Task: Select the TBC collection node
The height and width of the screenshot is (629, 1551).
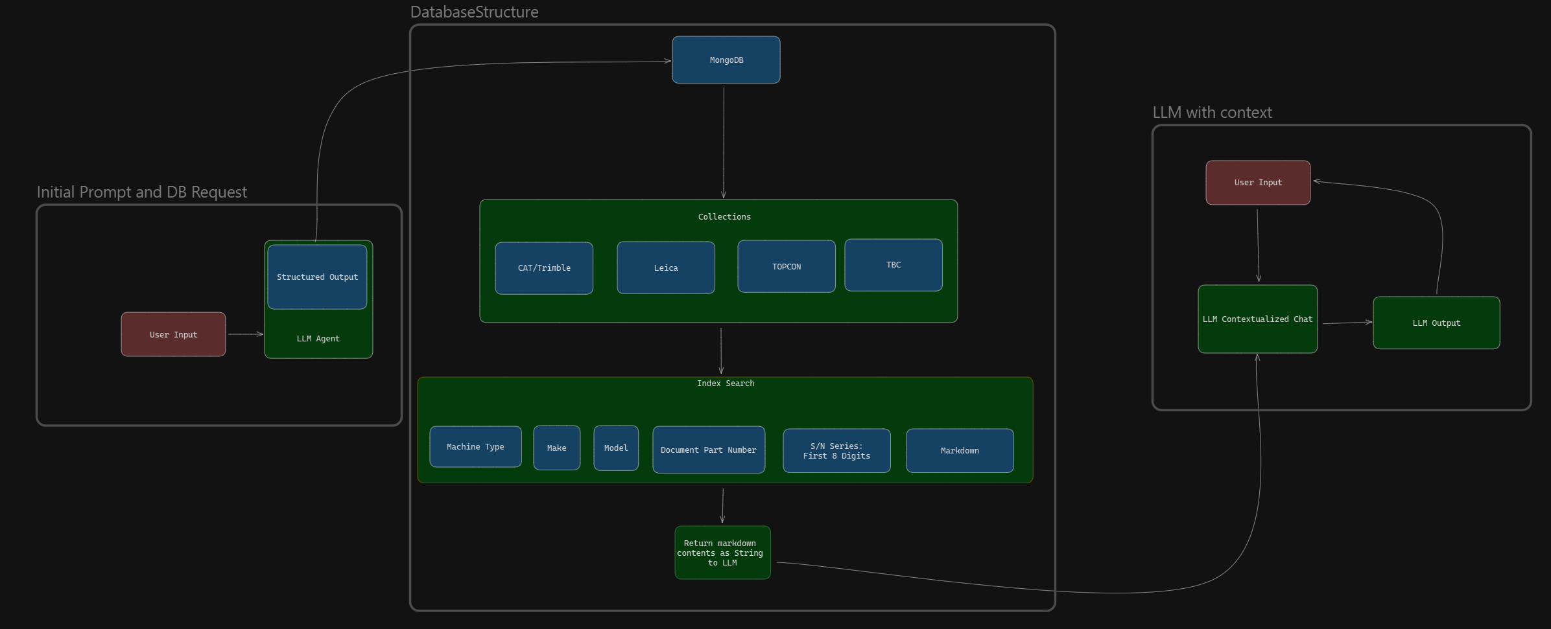Action: tap(893, 265)
